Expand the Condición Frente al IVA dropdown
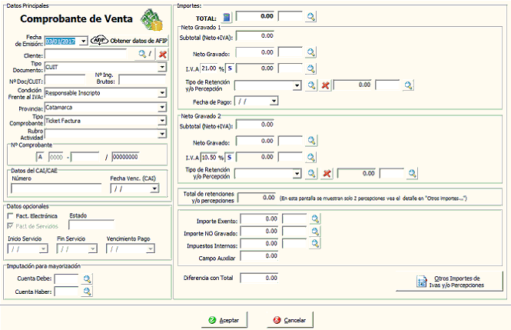The image size is (511, 330). click(161, 93)
